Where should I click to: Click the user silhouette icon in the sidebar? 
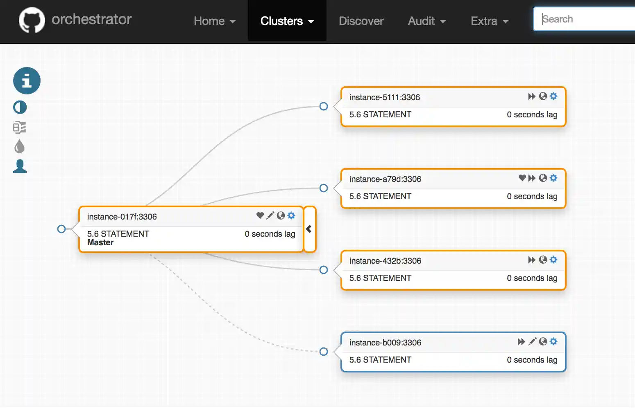[x=20, y=166]
